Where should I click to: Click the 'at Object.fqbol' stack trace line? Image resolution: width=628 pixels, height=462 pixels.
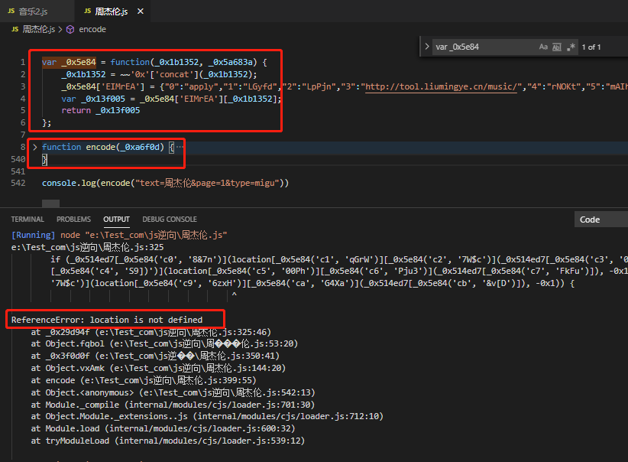pyautogui.click(x=164, y=343)
